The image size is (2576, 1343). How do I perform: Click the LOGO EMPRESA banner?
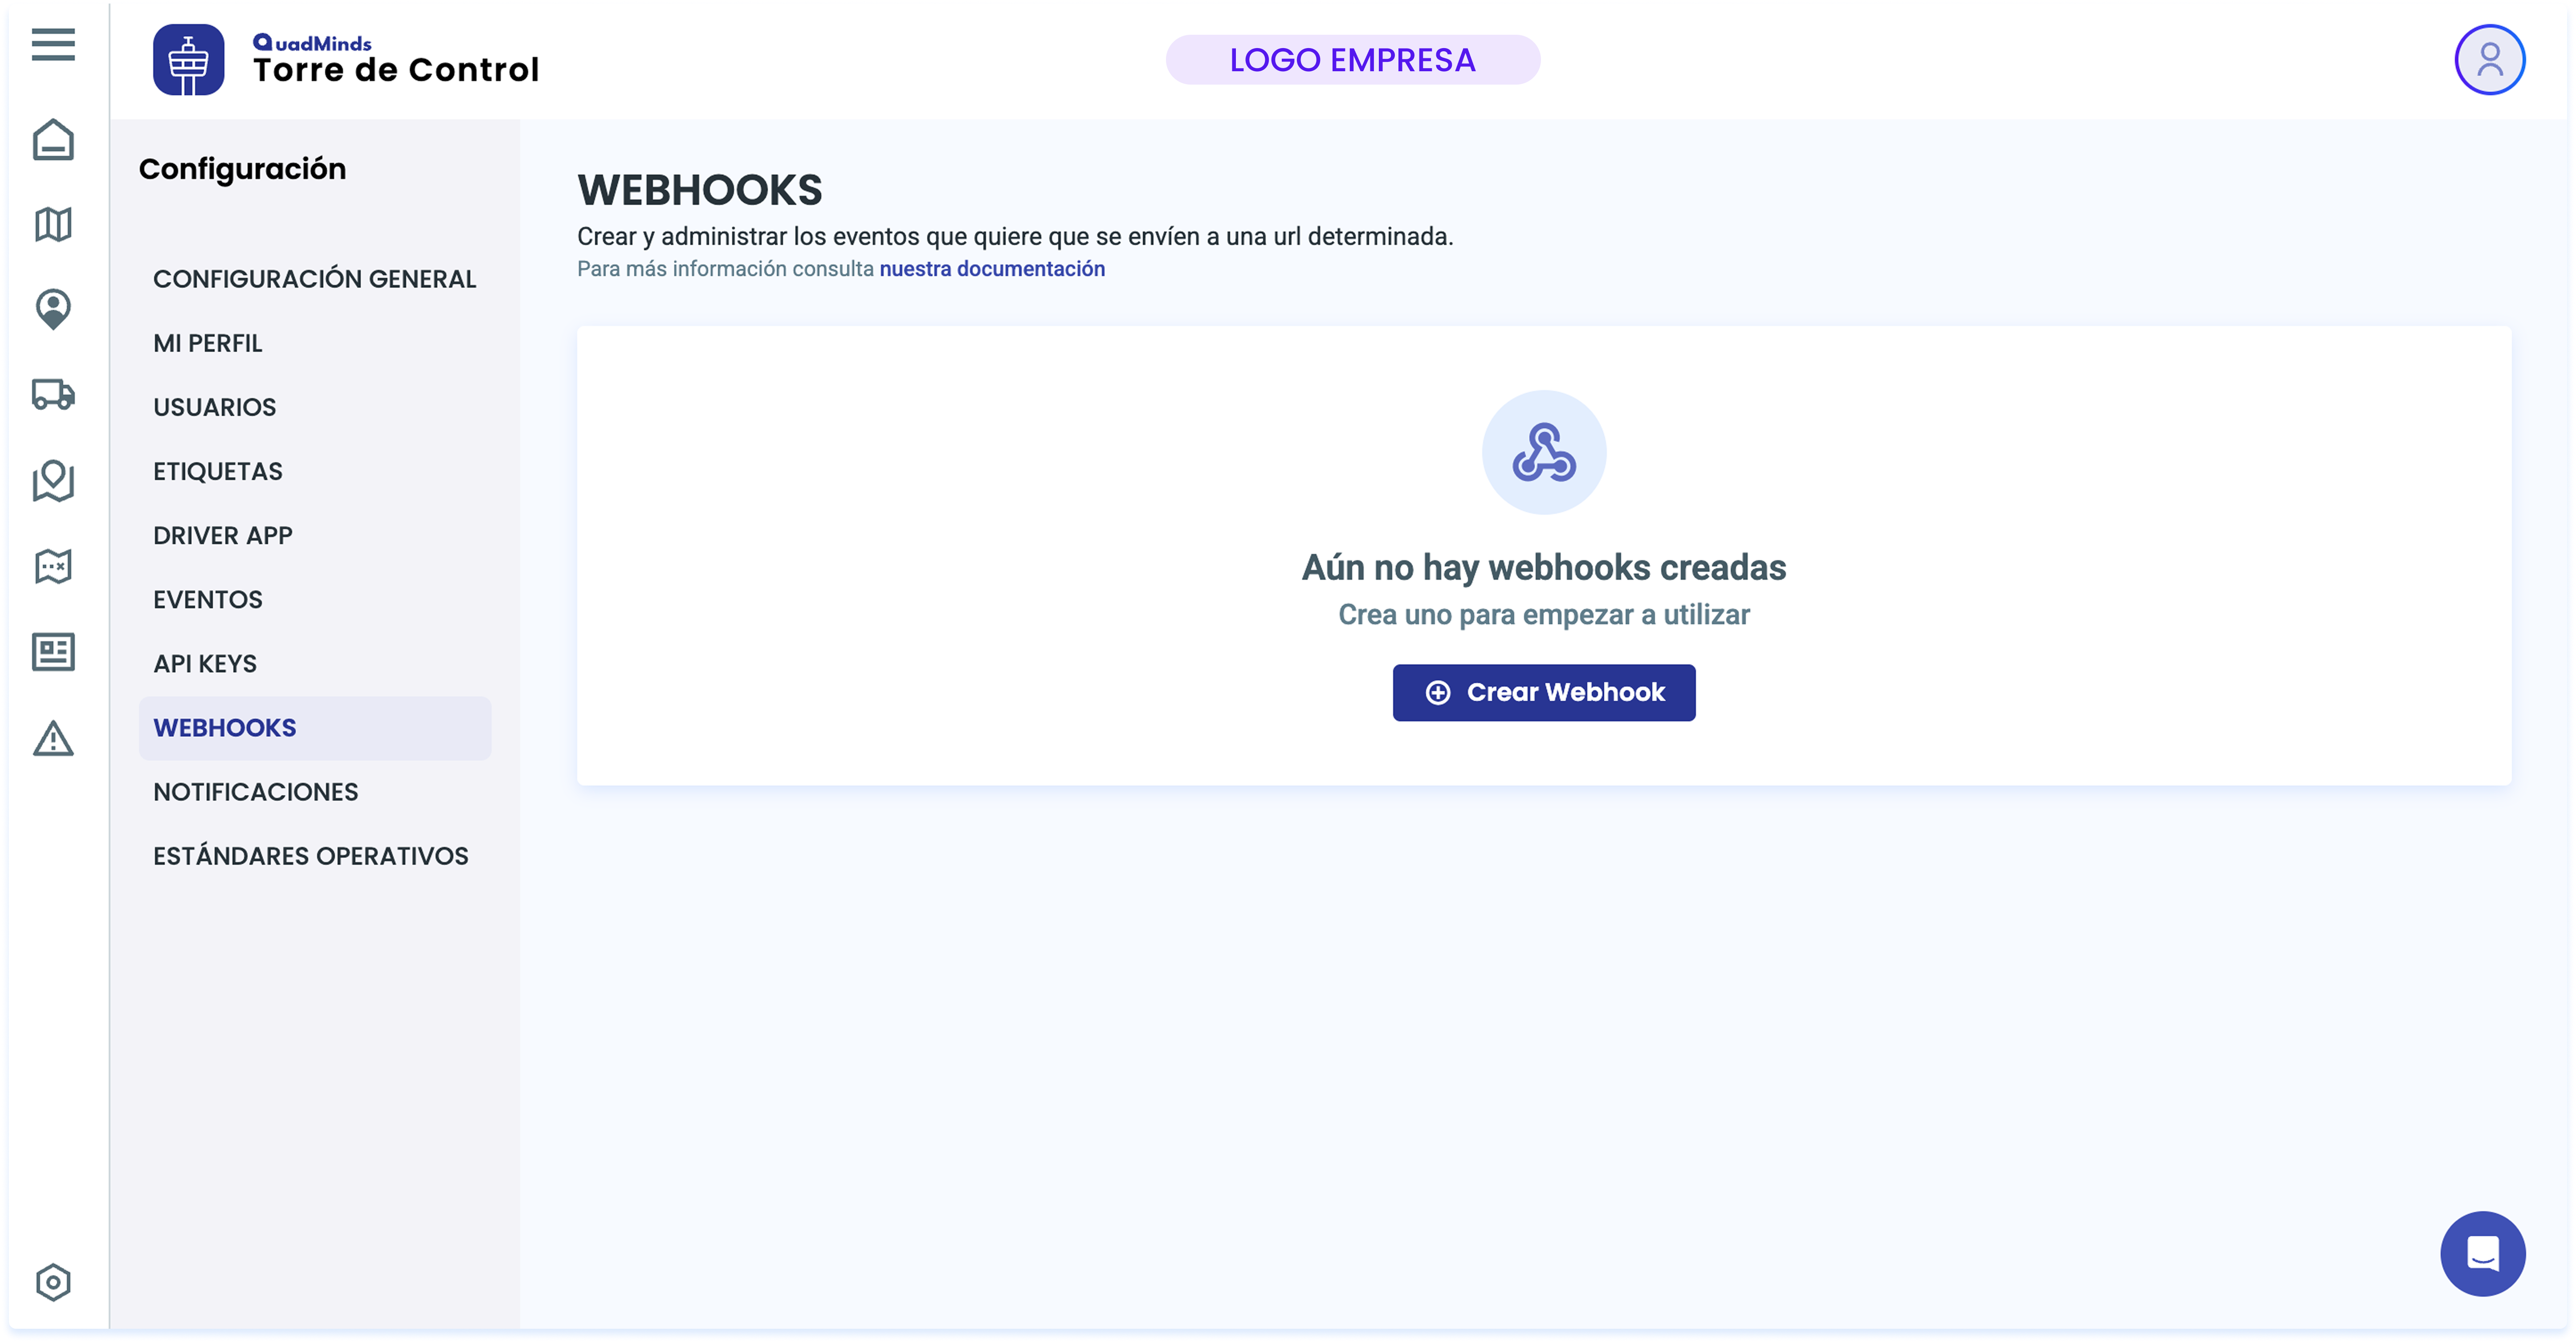point(1352,60)
